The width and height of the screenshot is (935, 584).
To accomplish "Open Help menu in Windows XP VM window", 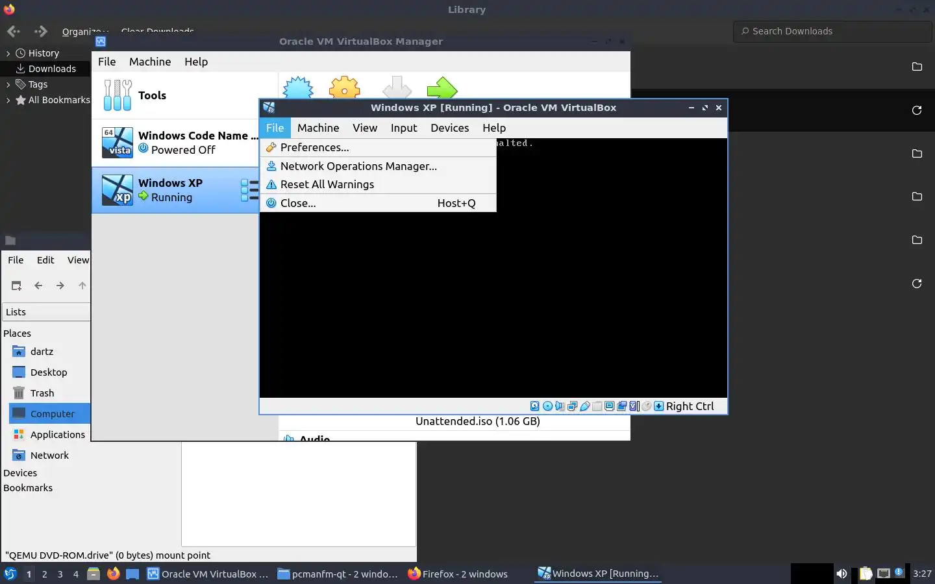I will (494, 128).
